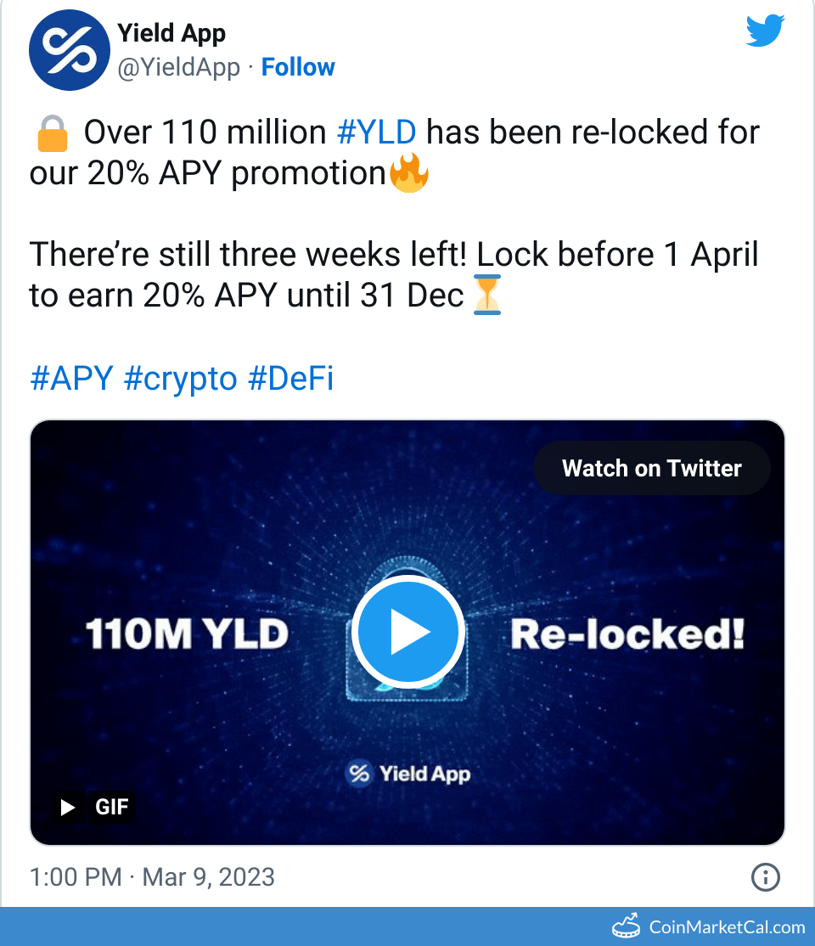Open the #DeFi hashtag
Screen dimensions: 815x946
[290, 379]
